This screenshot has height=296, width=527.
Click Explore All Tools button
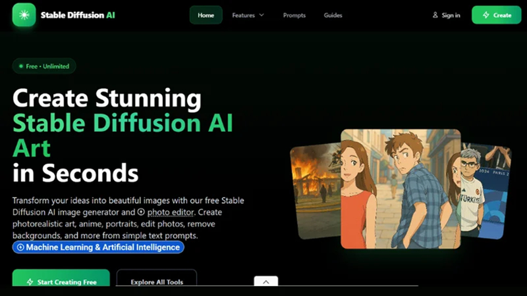(x=157, y=278)
